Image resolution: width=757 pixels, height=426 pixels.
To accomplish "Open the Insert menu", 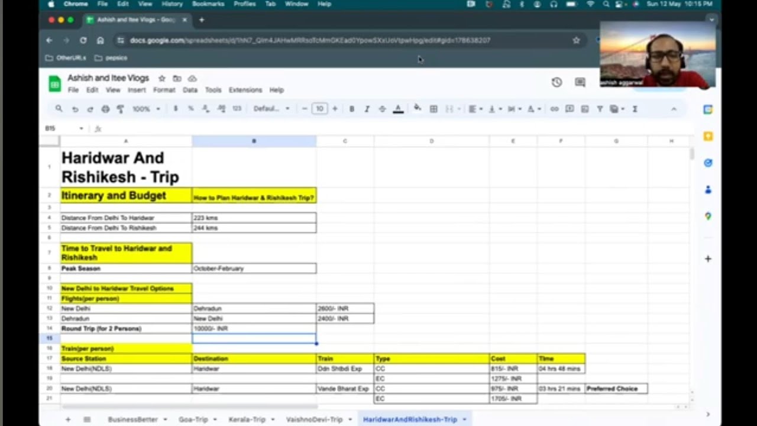I will 137,90.
